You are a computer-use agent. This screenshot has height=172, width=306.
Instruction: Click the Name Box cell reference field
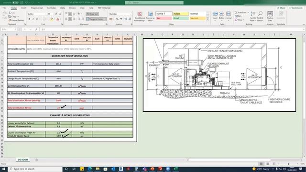[x=9, y=29]
